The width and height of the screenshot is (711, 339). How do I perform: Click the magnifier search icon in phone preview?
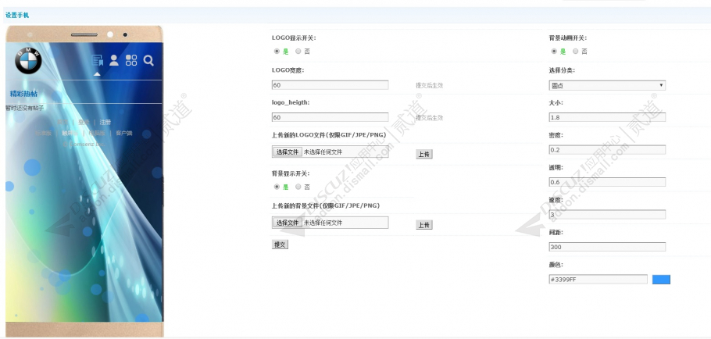point(148,60)
